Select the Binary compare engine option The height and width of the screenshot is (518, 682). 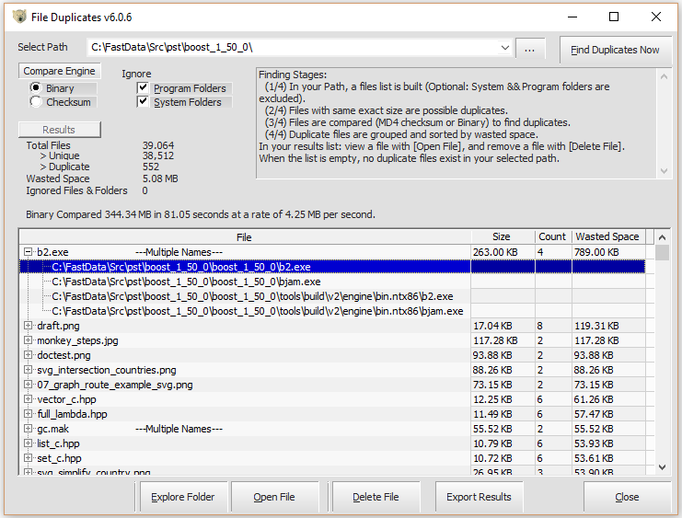(37, 88)
